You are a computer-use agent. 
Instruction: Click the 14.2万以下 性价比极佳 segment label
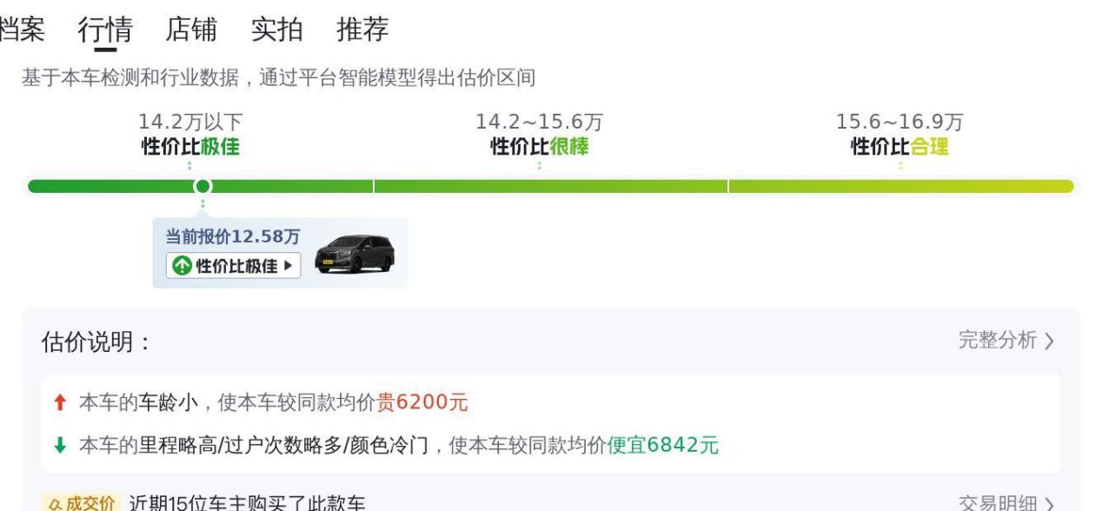click(x=190, y=135)
